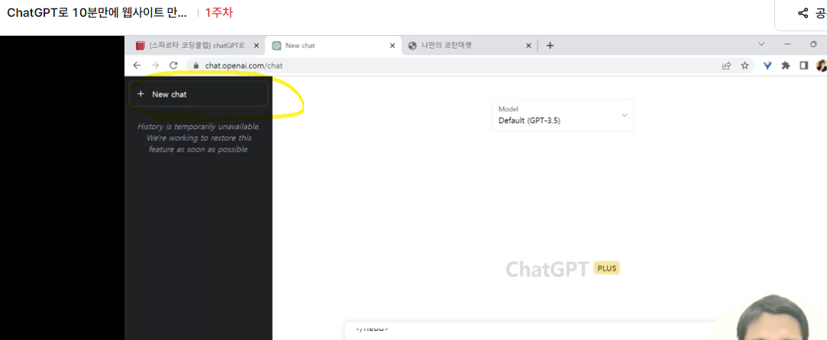Open a new browser tab with plus
Screen dimensions: 827x340
pos(550,46)
